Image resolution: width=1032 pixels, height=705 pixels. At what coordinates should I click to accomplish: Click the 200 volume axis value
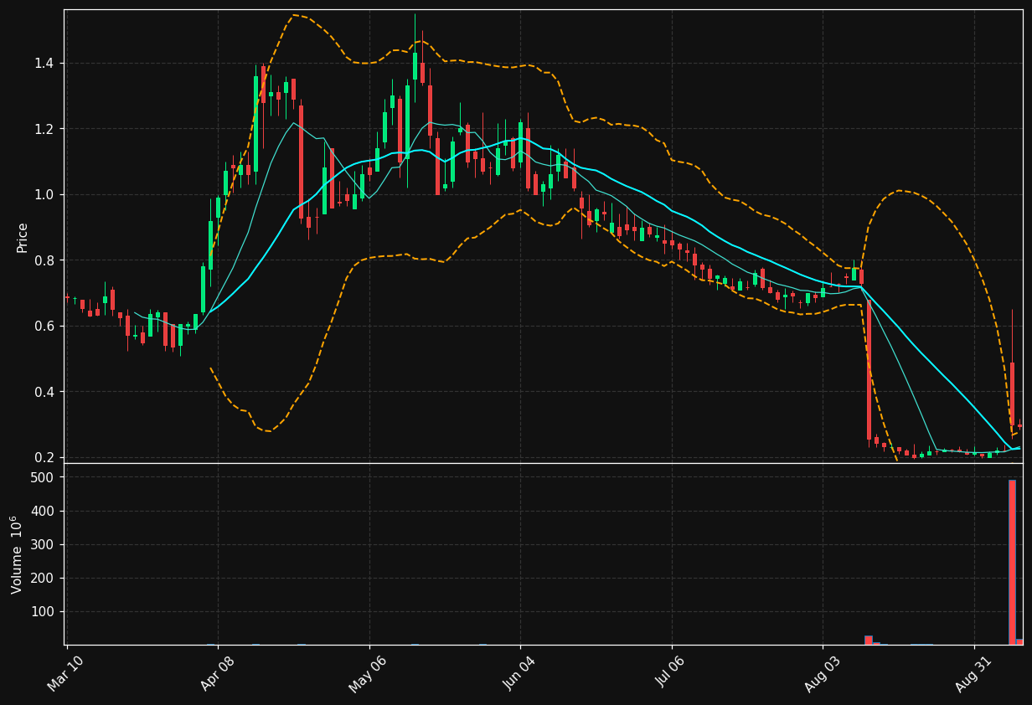click(x=43, y=578)
